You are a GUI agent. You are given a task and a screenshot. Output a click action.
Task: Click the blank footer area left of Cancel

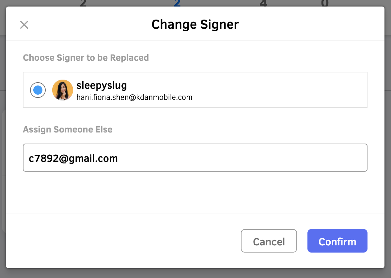pyautogui.click(x=123, y=241)
